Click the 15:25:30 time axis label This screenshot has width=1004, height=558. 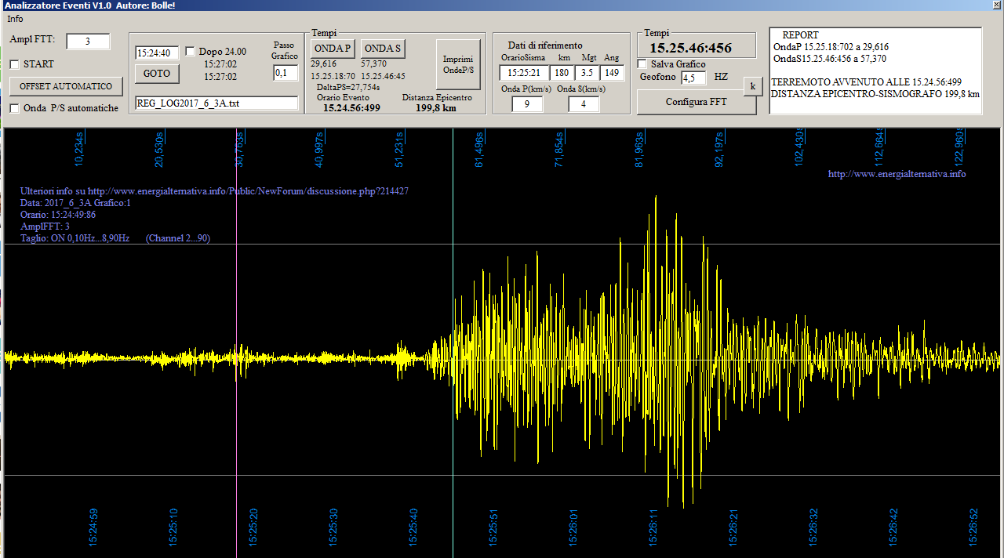[x=333, y=527]
